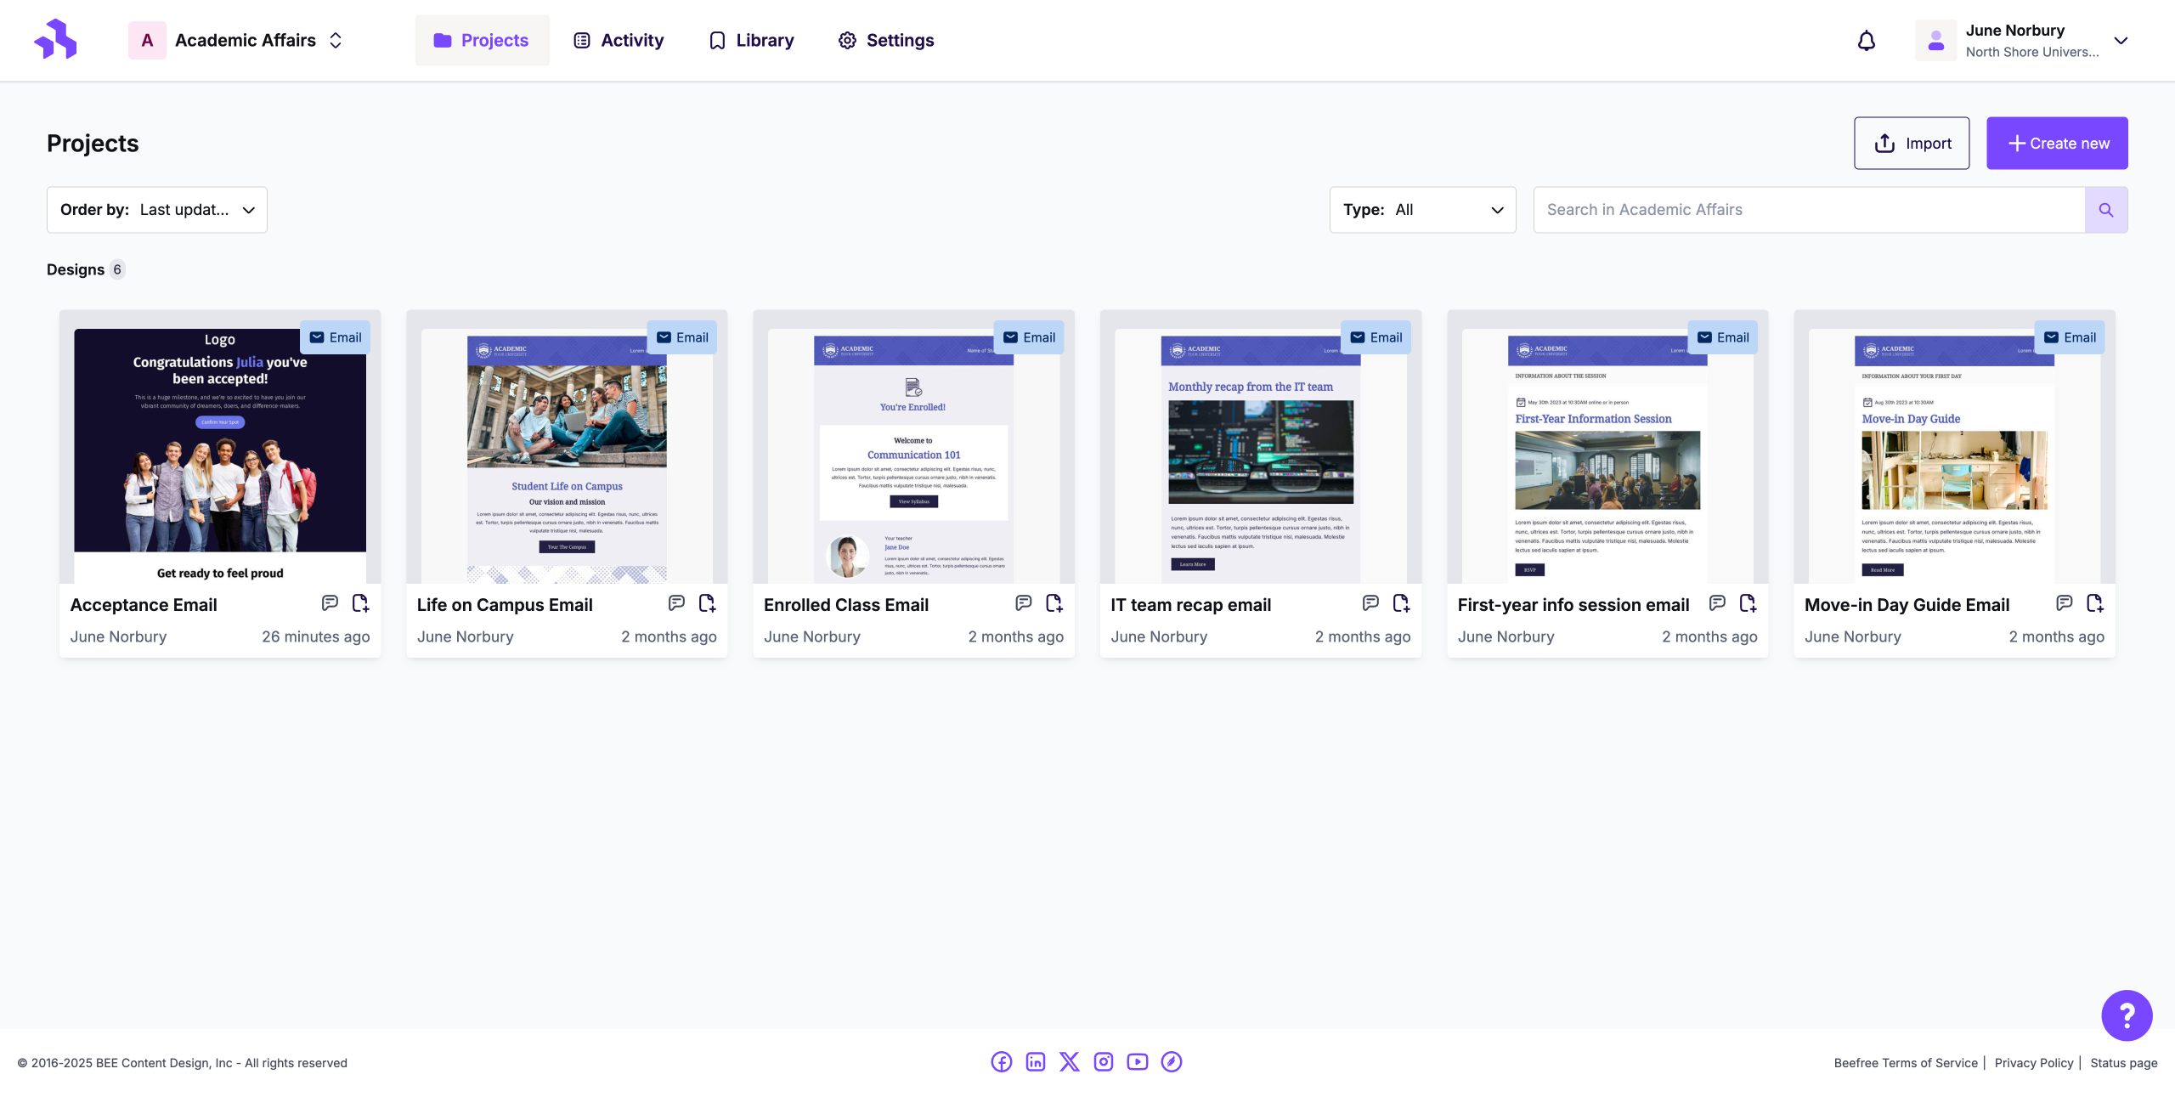This screenshot has height=1097, width=2175.
Task: Click the notification bell icon
Action: click(1866, 41)
